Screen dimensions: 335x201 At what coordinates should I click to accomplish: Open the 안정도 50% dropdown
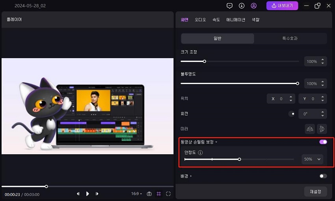click(x=313, y=159)
